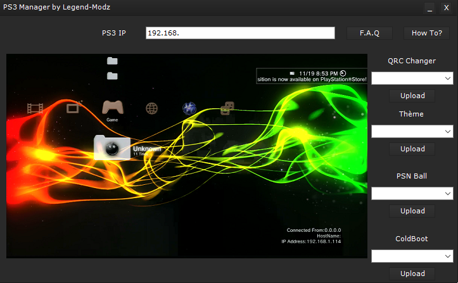This screenshot has width=458, height=283.
Task: Click the PS3 IP label
Action: coord(113,33)
